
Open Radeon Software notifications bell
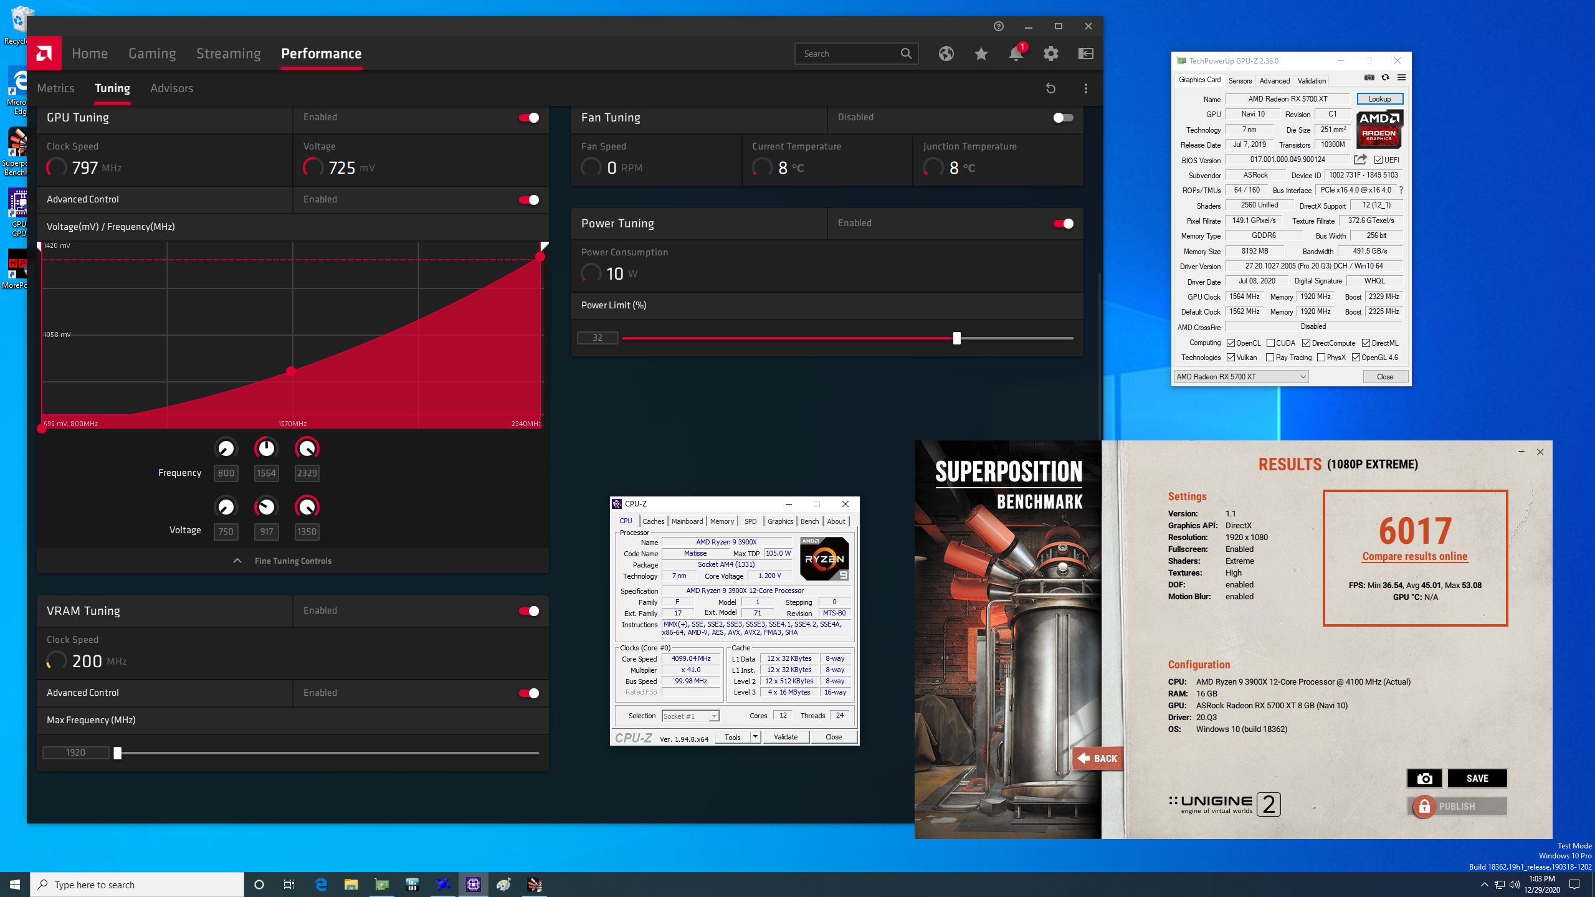point(1016,54)
